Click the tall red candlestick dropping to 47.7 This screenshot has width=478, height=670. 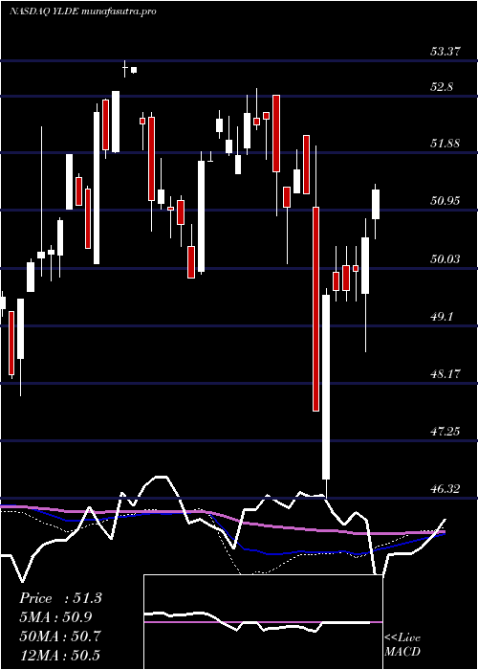[x=315, y=309]
